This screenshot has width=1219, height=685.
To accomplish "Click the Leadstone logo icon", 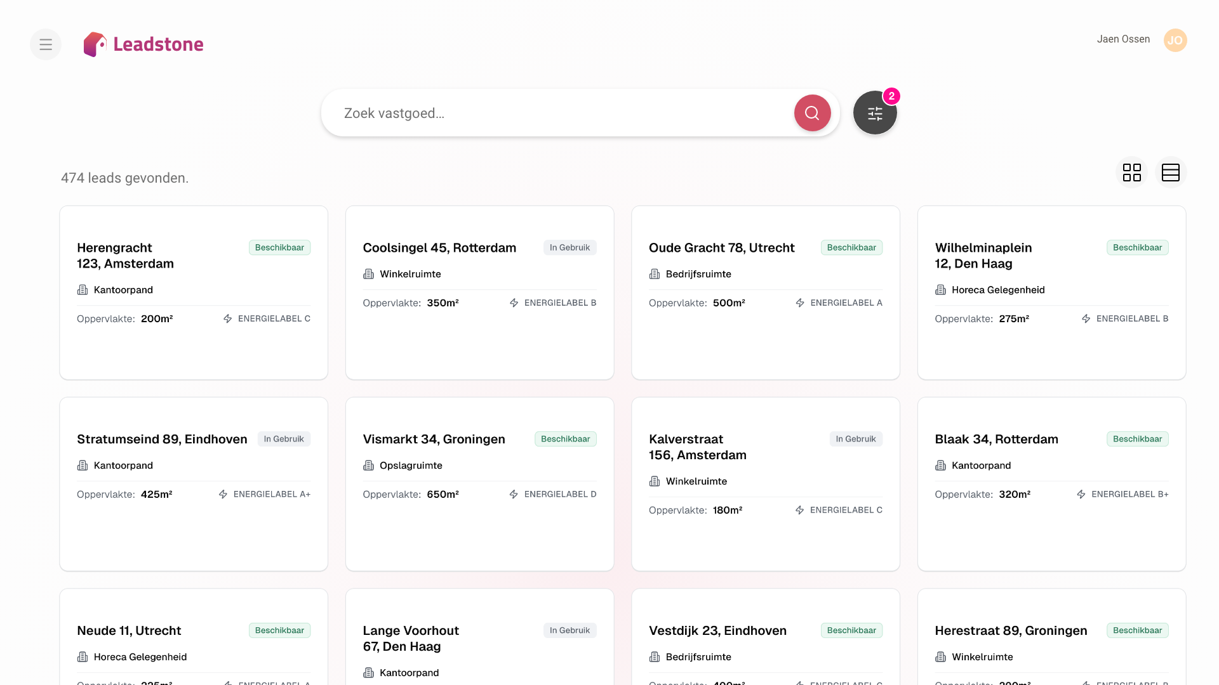I will tap(95, 44).
